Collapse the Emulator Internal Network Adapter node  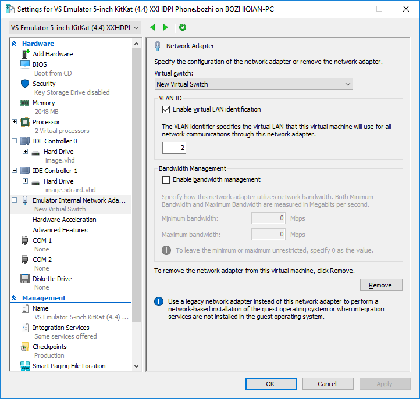[x=15, y=200]
